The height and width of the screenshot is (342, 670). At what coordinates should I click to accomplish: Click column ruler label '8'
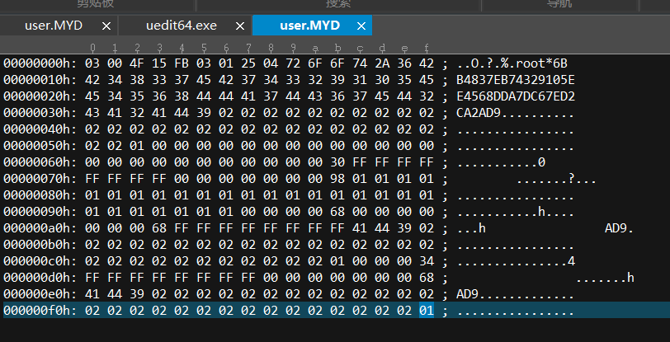tap(271, 48)
